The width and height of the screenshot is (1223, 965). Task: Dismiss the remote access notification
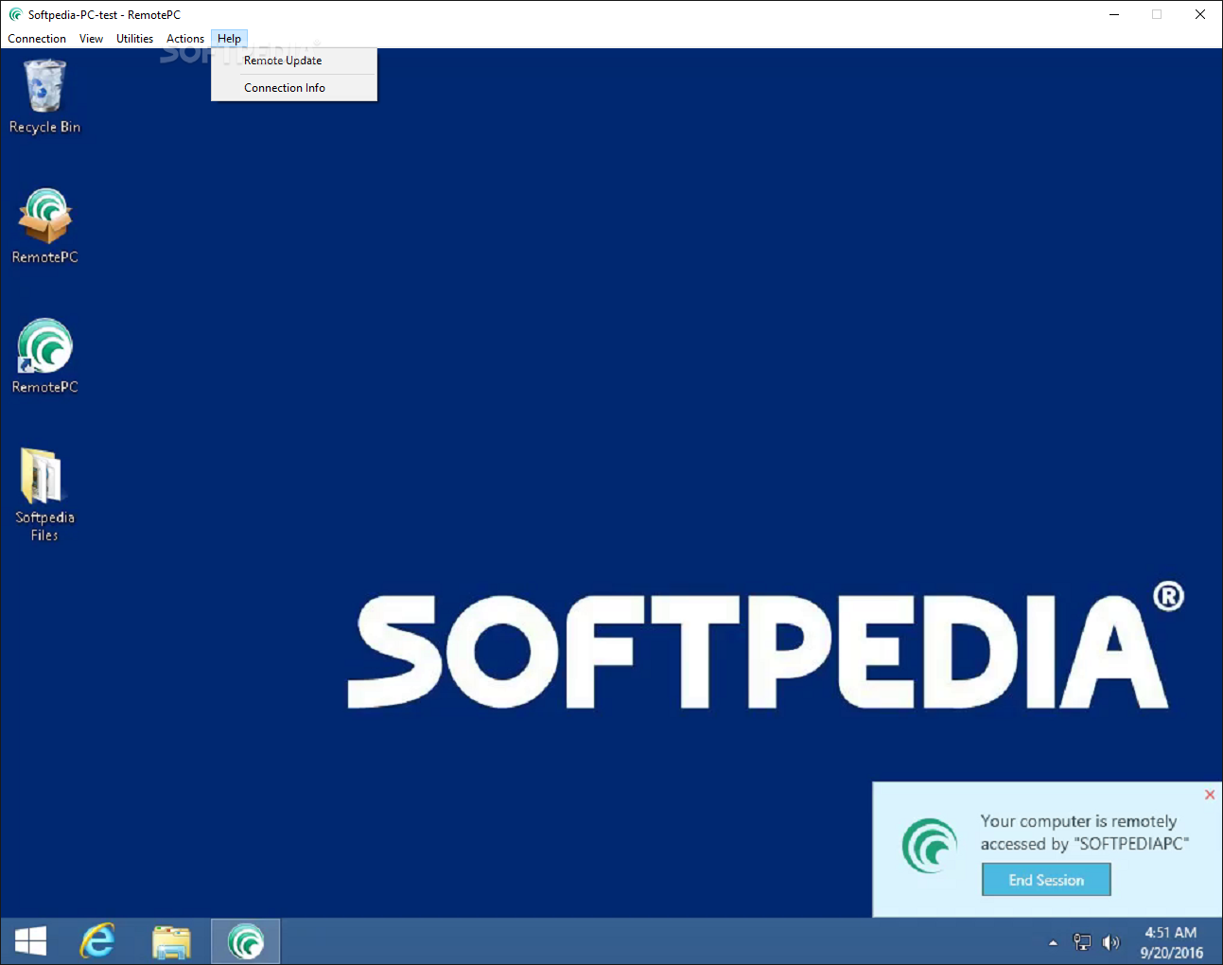pos(1210,795)
